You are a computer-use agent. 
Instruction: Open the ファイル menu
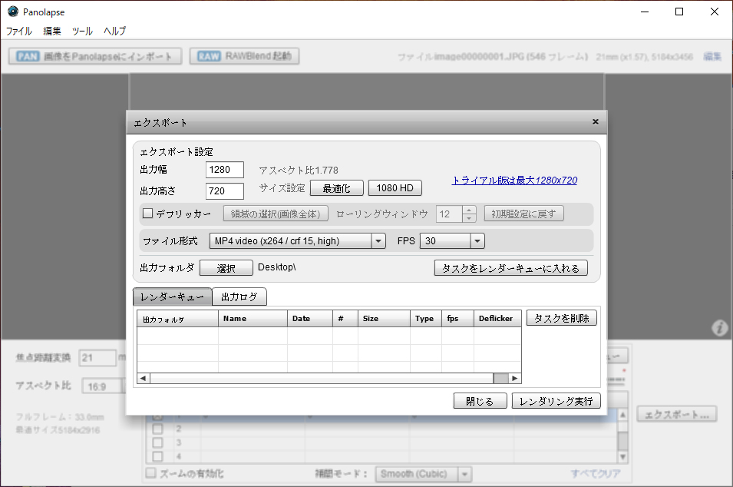[x=19, y=31]
